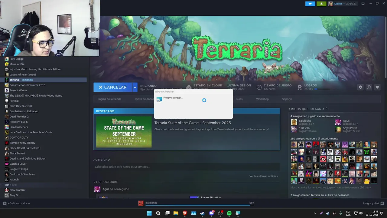The width and height of the screenshot is (387, 218).
Task: Click the CANCELAR button
Action: (112, 87)
